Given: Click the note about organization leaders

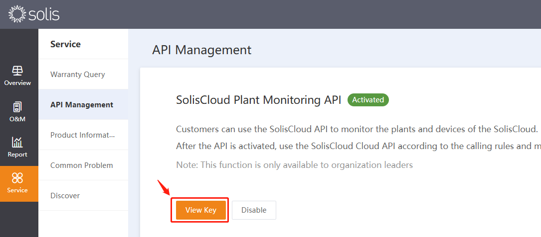Looking at the screenshot, I should (x=294, y=165).
